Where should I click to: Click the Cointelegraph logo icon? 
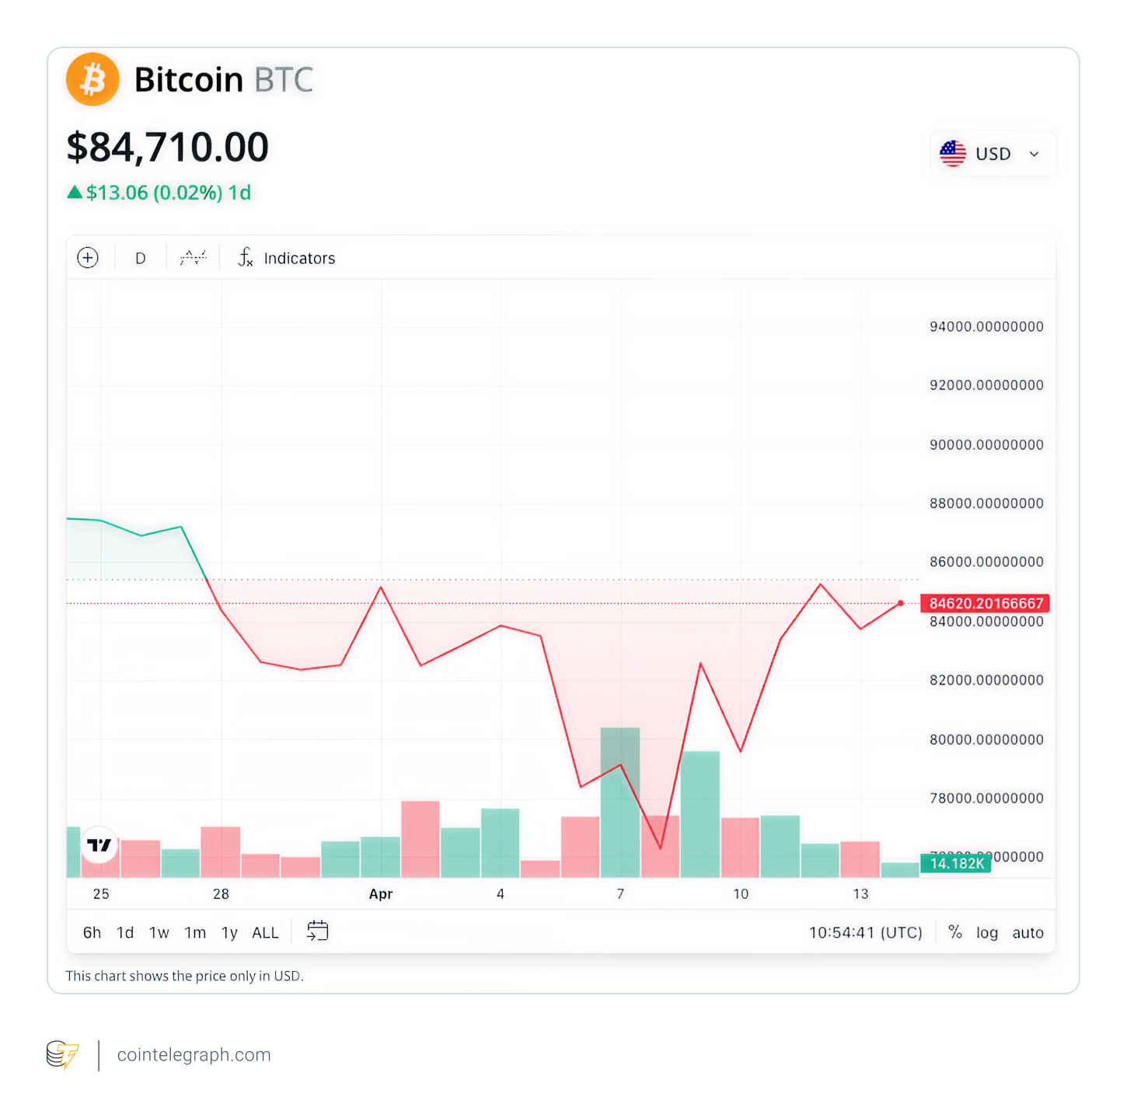click(x=62, y=1055)
